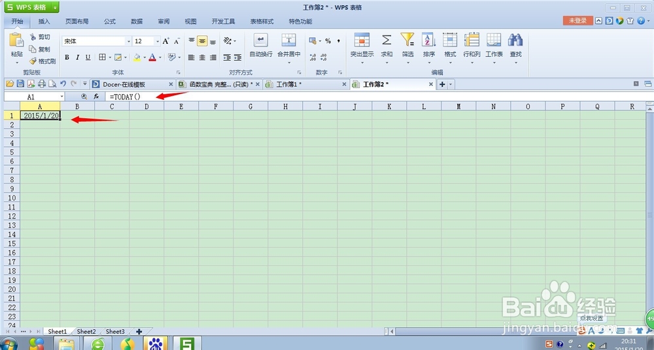Viewport: 654px width, 350px height.
Task: Select cell A1 containing 2015/1/20
Action: click(x=40, y=116)
